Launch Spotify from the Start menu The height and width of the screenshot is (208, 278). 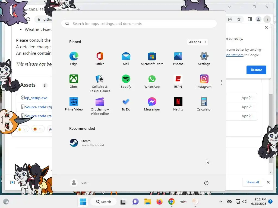(x=126, y=82)
